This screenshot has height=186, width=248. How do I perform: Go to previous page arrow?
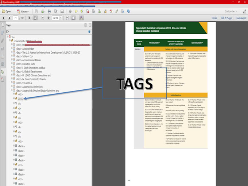pos(4,18)
